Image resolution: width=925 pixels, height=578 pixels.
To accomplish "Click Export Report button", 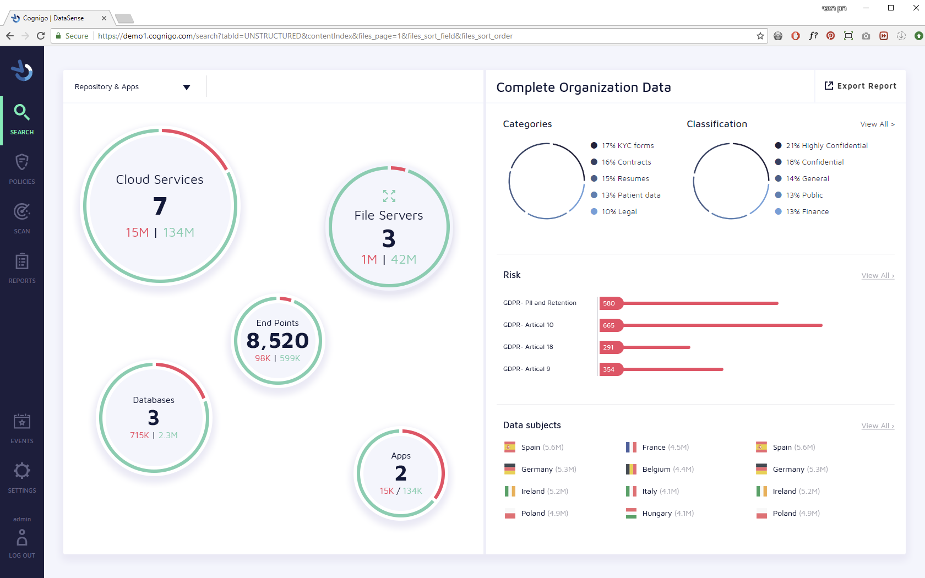I will point(860,86).
